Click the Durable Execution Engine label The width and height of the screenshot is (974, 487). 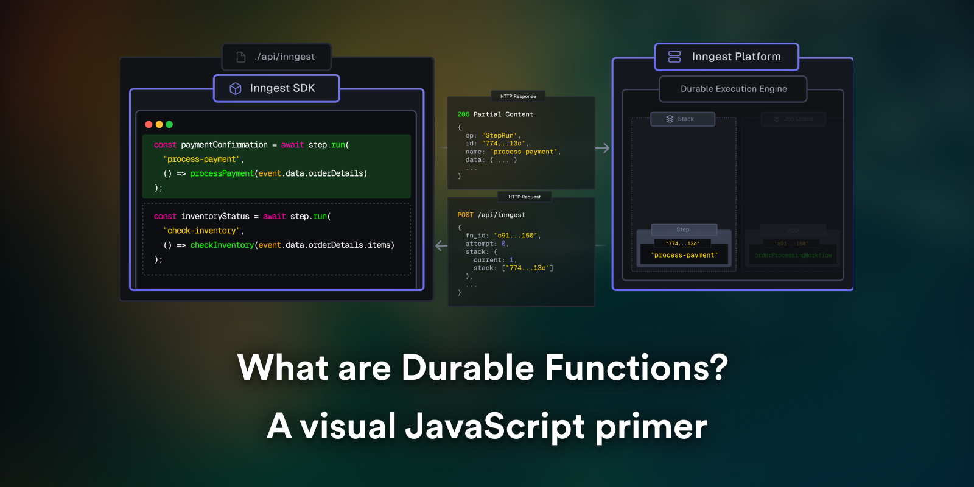(734, 89)
